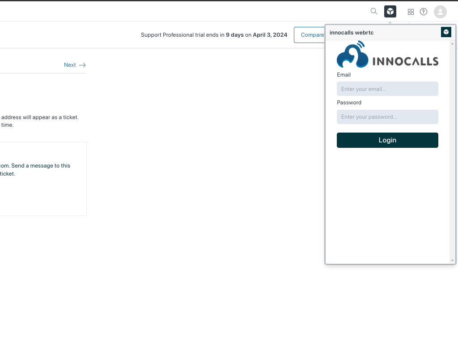Screen dimensions: 458x344
Task: Click the Password field label
Action: coord(349,103)
